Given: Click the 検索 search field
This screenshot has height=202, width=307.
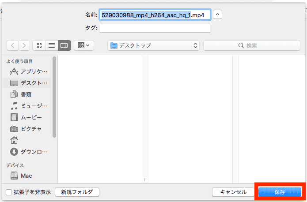Looking at the screenshot, I should 252,45.
